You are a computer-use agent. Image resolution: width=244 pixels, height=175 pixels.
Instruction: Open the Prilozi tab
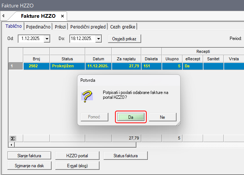(60, 27)
